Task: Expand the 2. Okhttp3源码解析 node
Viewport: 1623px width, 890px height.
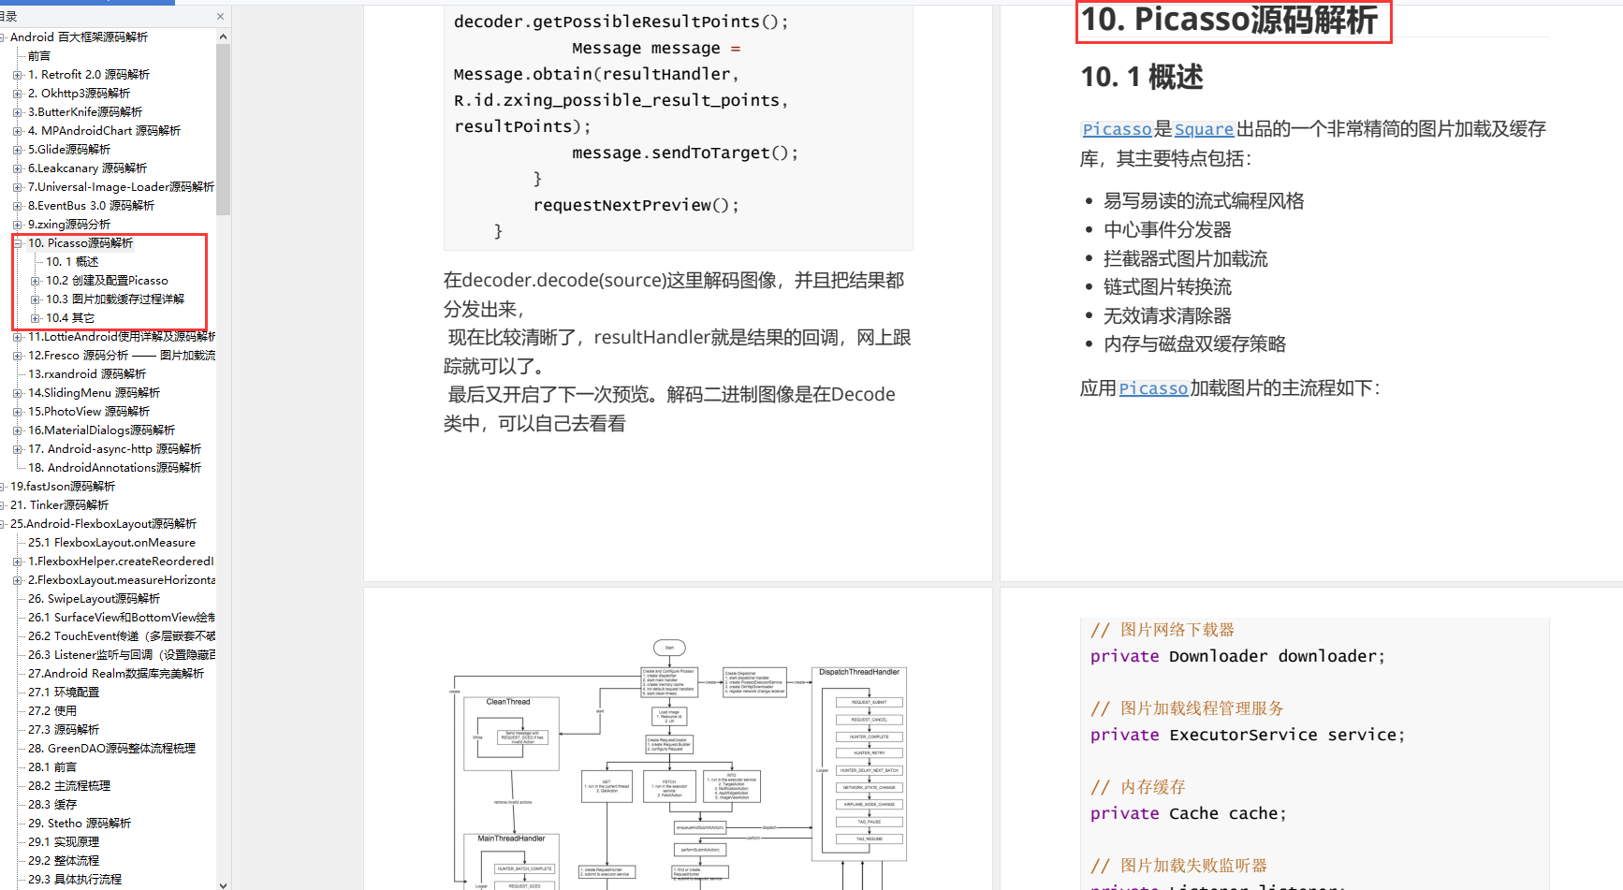Action: click(17, 94)
